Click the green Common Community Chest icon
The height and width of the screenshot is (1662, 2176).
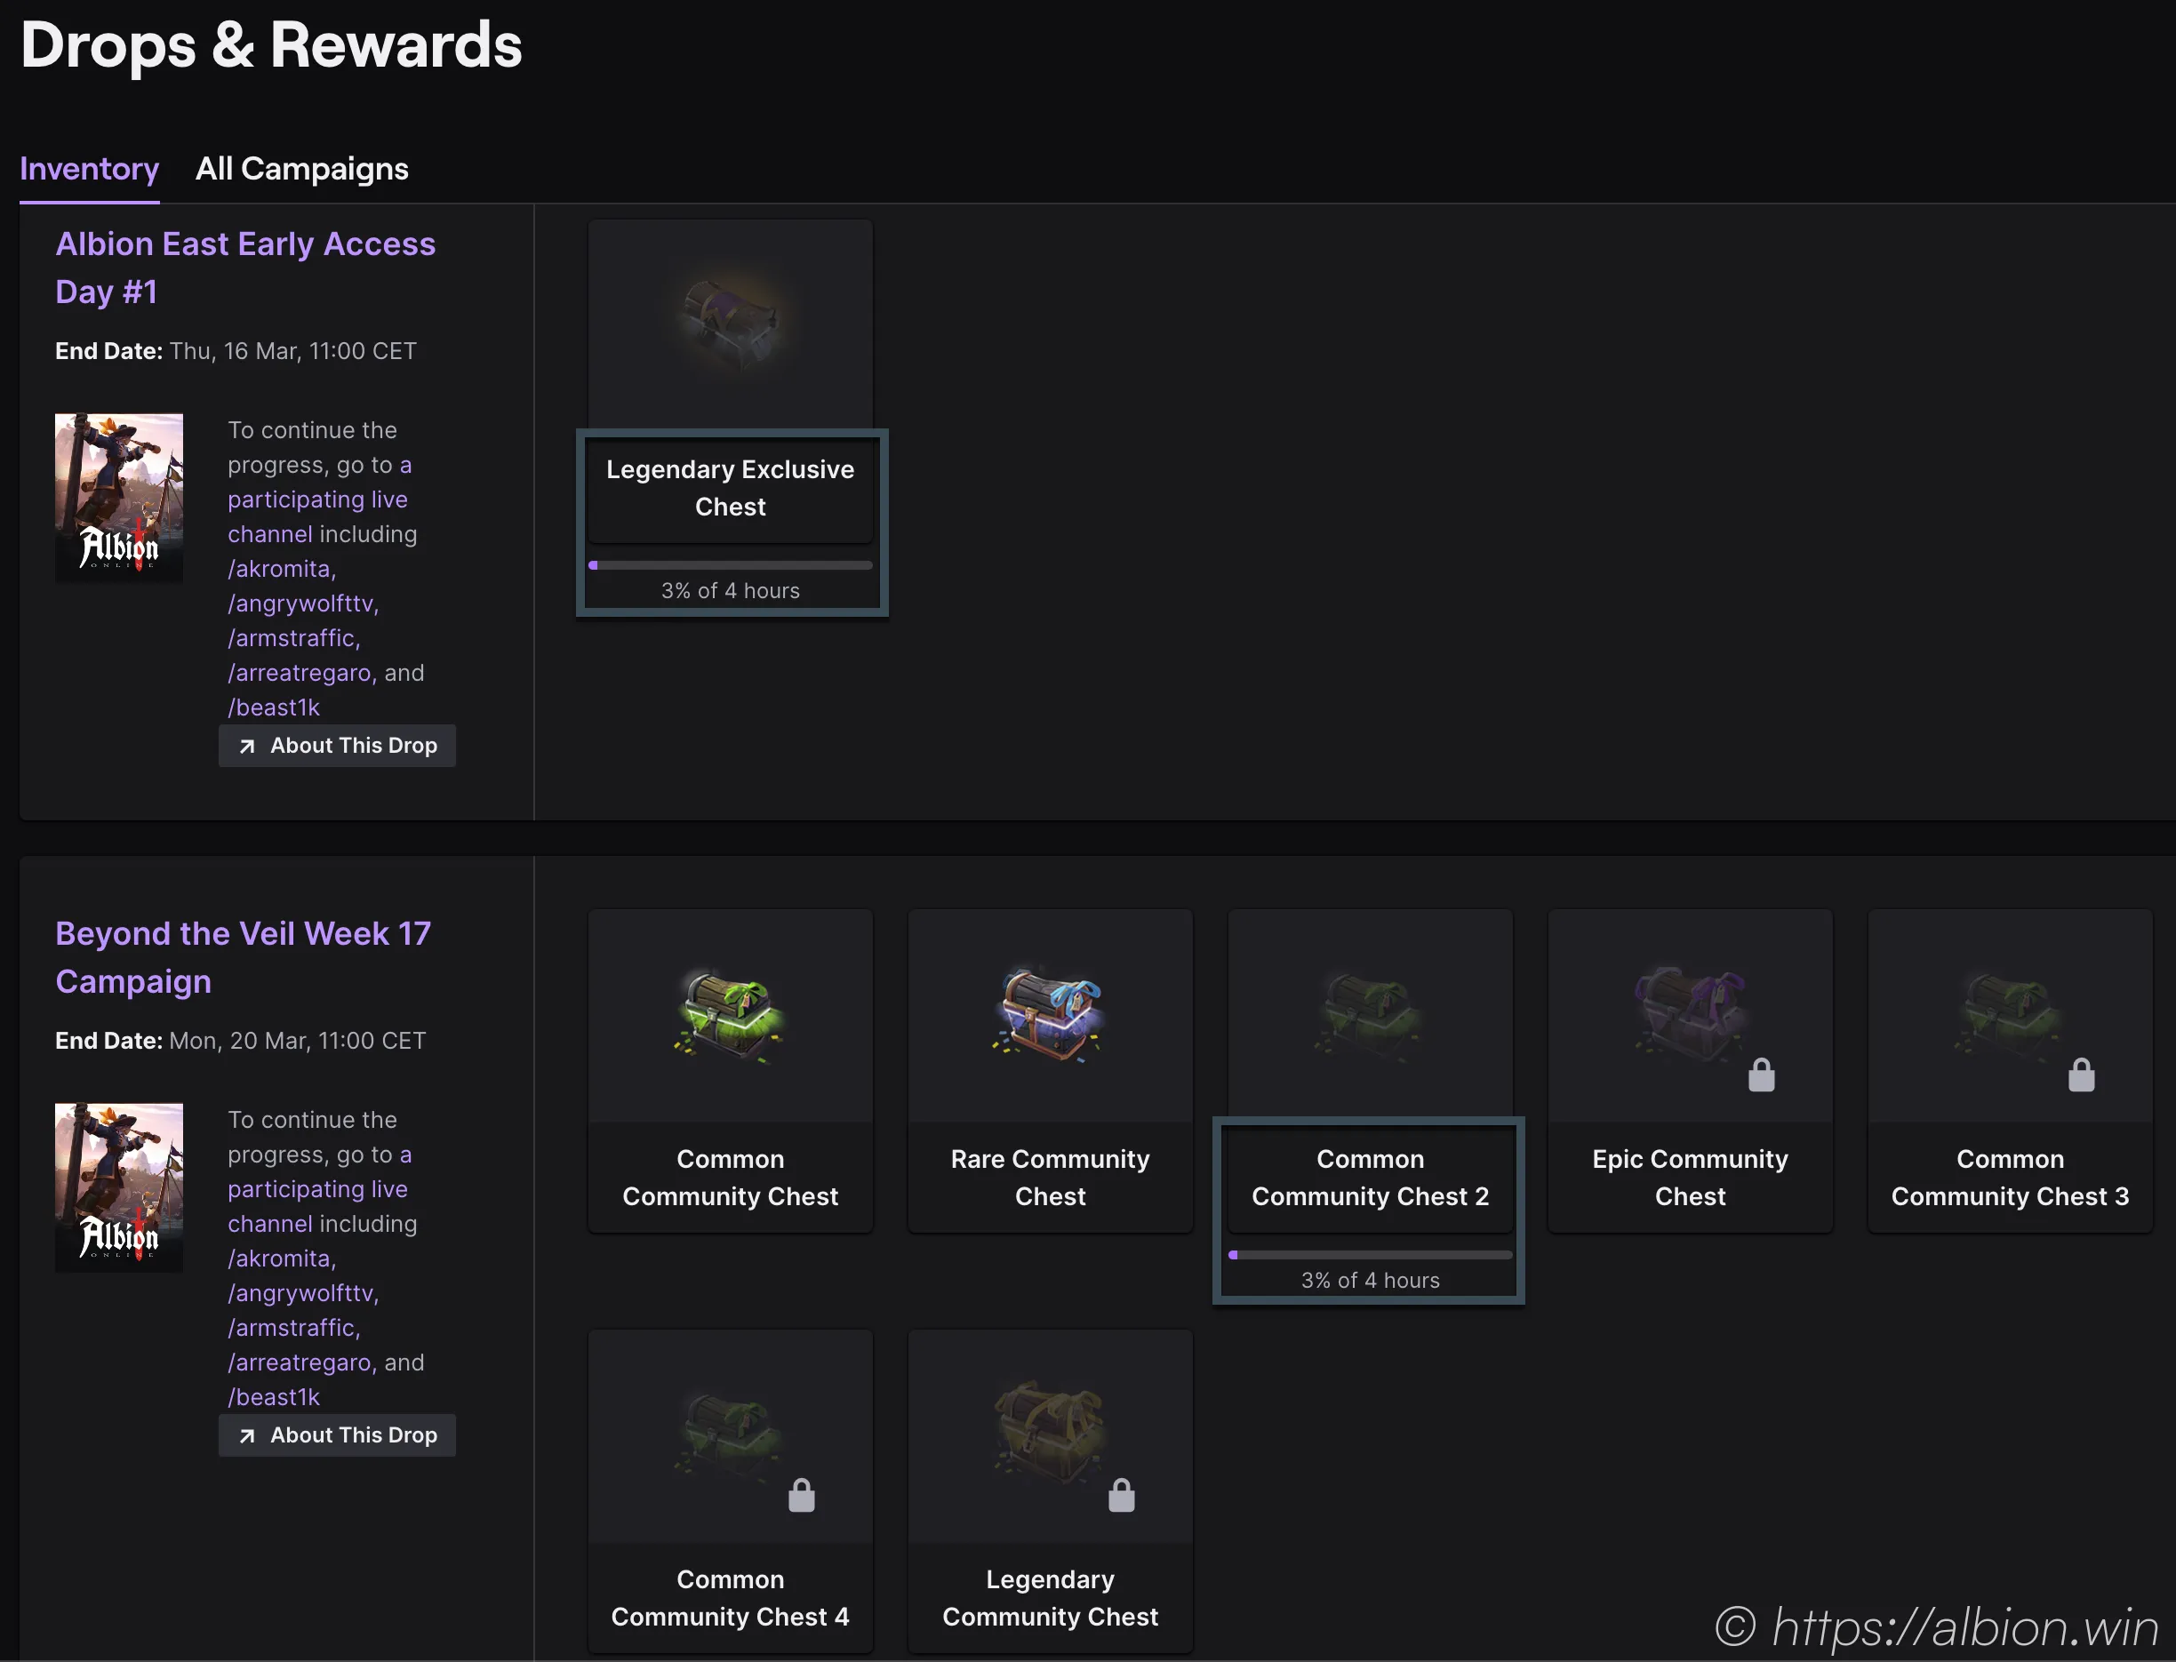(731, 1015)
